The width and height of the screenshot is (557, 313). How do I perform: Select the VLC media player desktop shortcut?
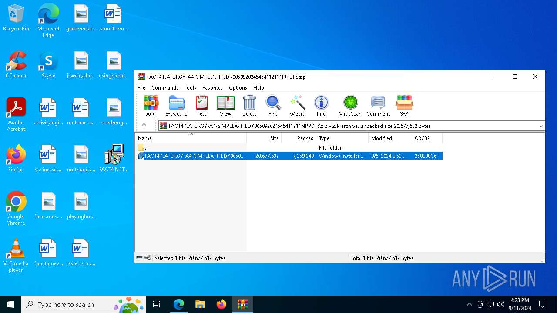coord(16,255)
